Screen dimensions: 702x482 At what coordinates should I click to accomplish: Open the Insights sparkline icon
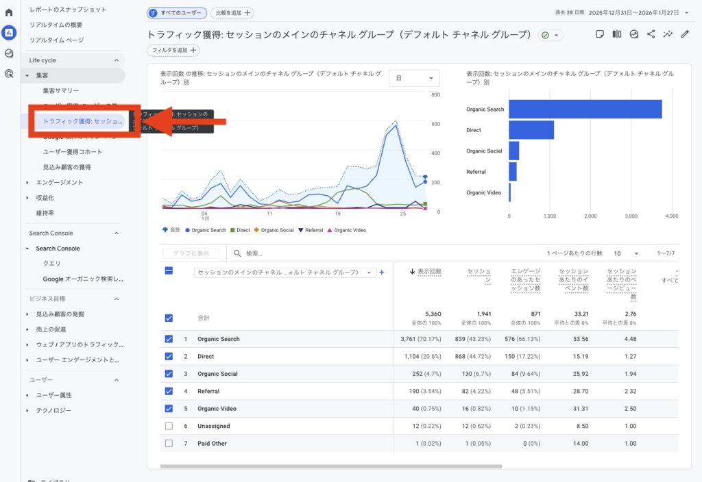tap(668, 34)
